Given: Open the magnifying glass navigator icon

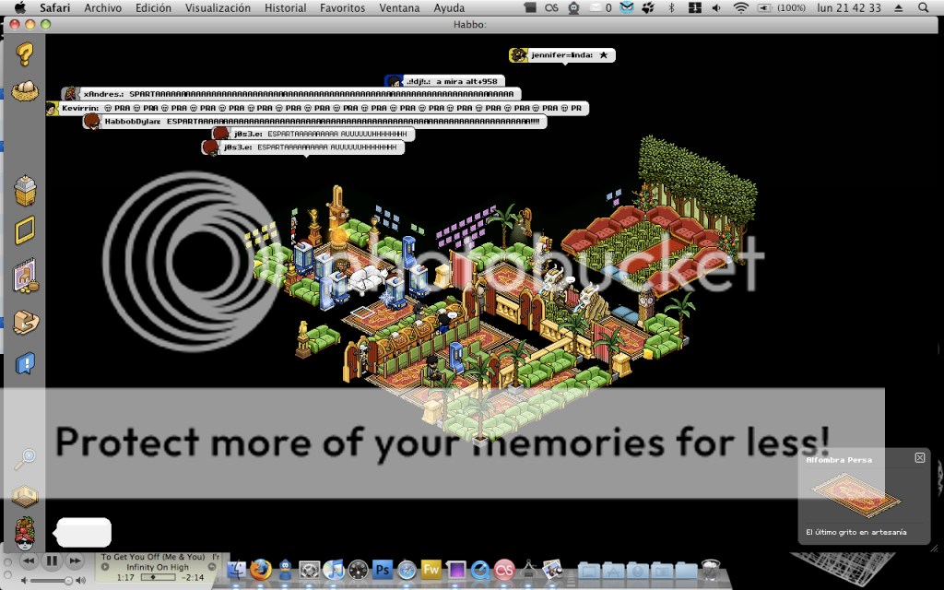Looking at the screenshot, I should [x=25, y=457].
